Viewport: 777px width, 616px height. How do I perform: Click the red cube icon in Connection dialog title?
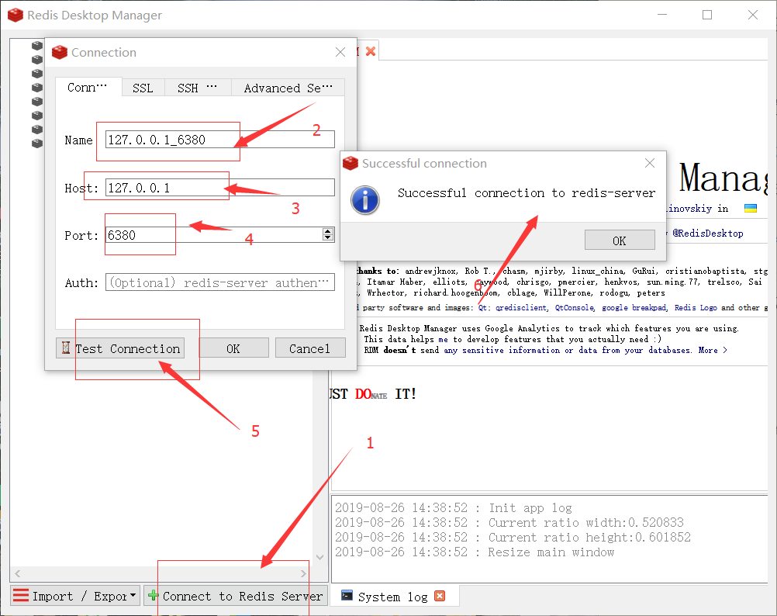(x=60, y=52)
